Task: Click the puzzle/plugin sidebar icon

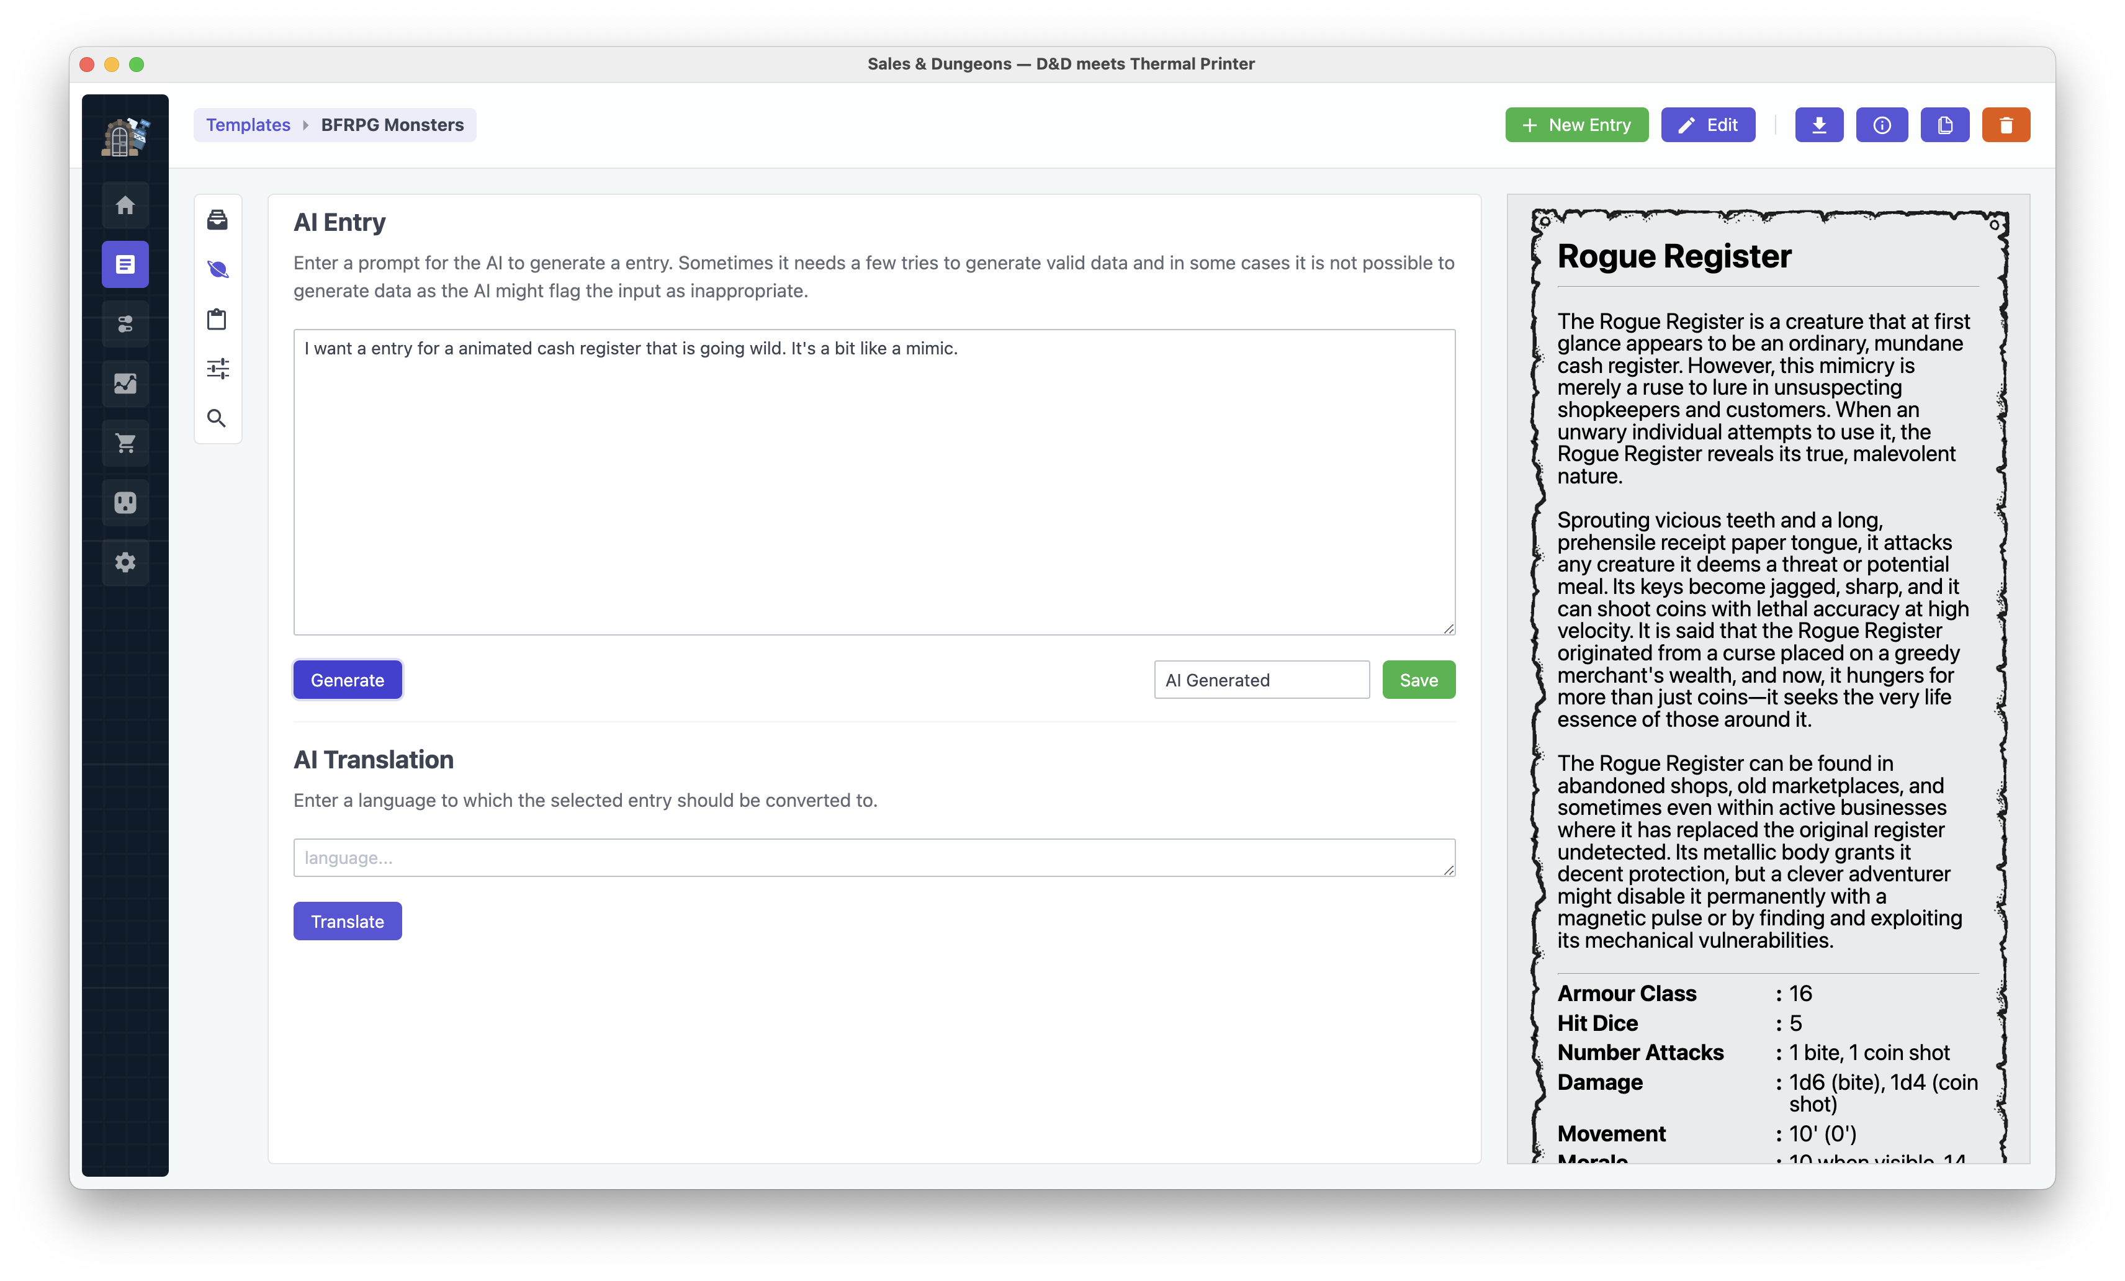Action: (x=126, y=502)
